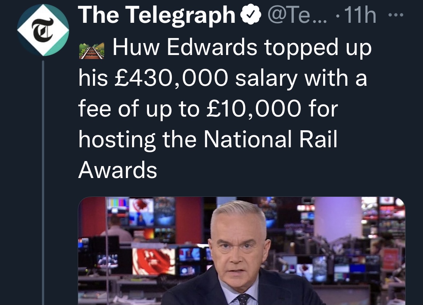Click the verified badge next to The Telegraph

250,15
